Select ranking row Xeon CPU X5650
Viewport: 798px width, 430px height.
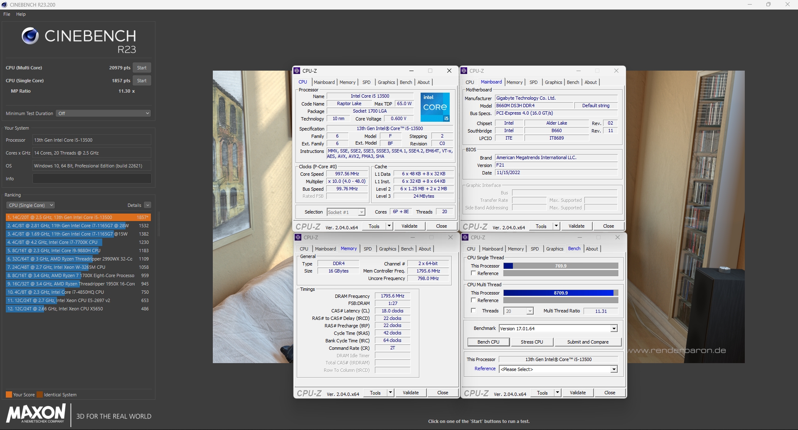[x=78, y=309]
